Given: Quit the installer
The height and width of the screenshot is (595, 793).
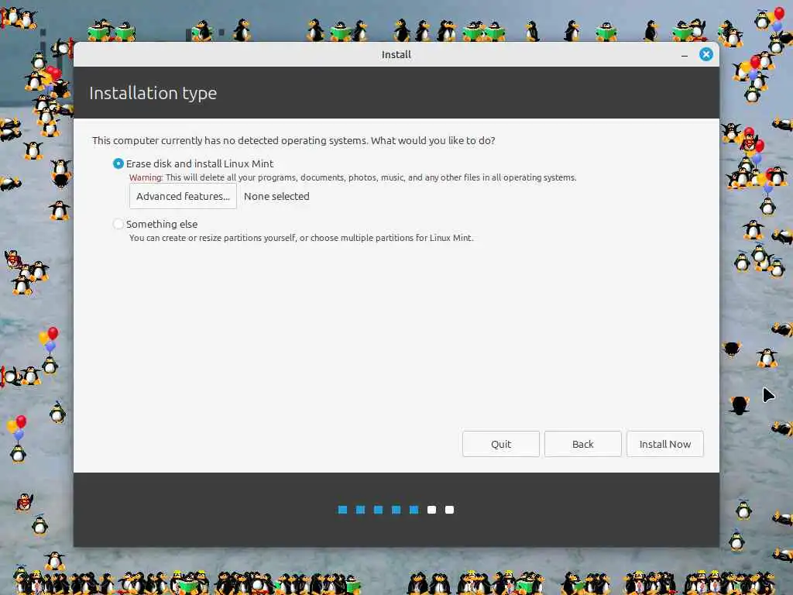Looking at the screenshot, I should point(501,444).
